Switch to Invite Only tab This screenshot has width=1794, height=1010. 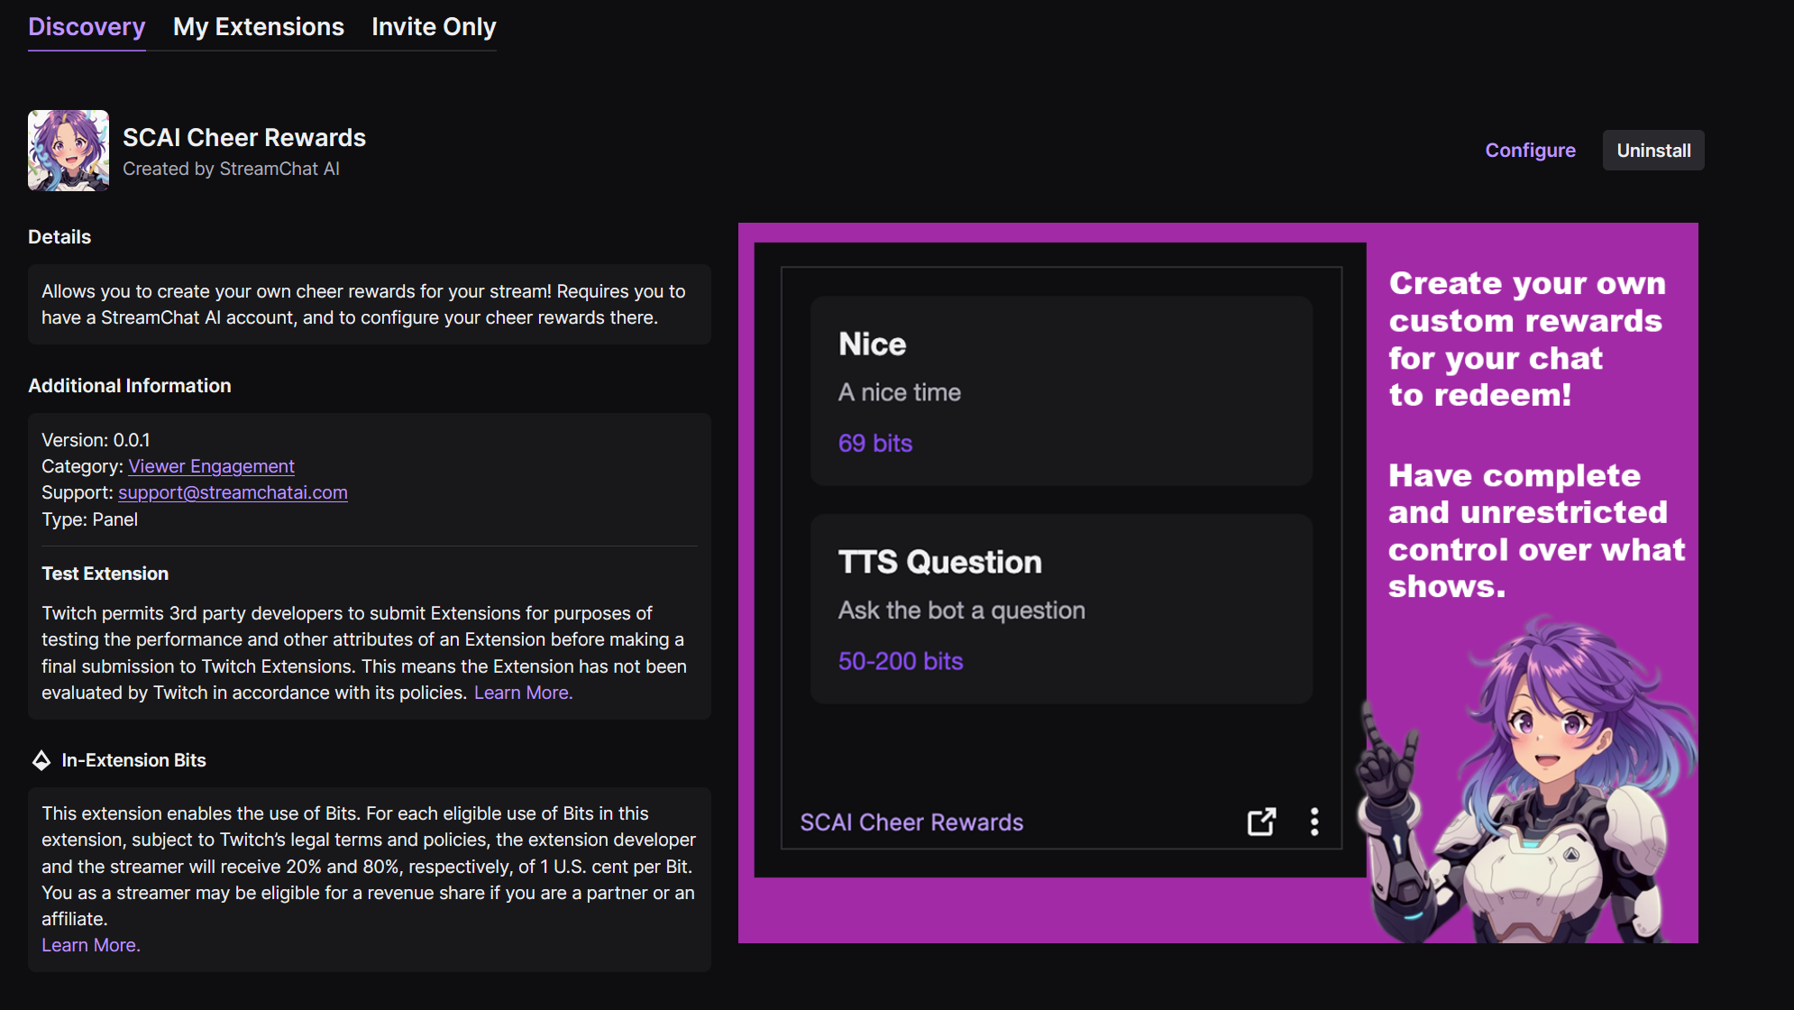click(x=434, y=27)
